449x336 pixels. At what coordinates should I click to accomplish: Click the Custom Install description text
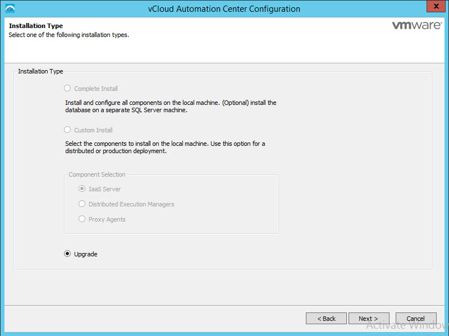tap(165, 148)
